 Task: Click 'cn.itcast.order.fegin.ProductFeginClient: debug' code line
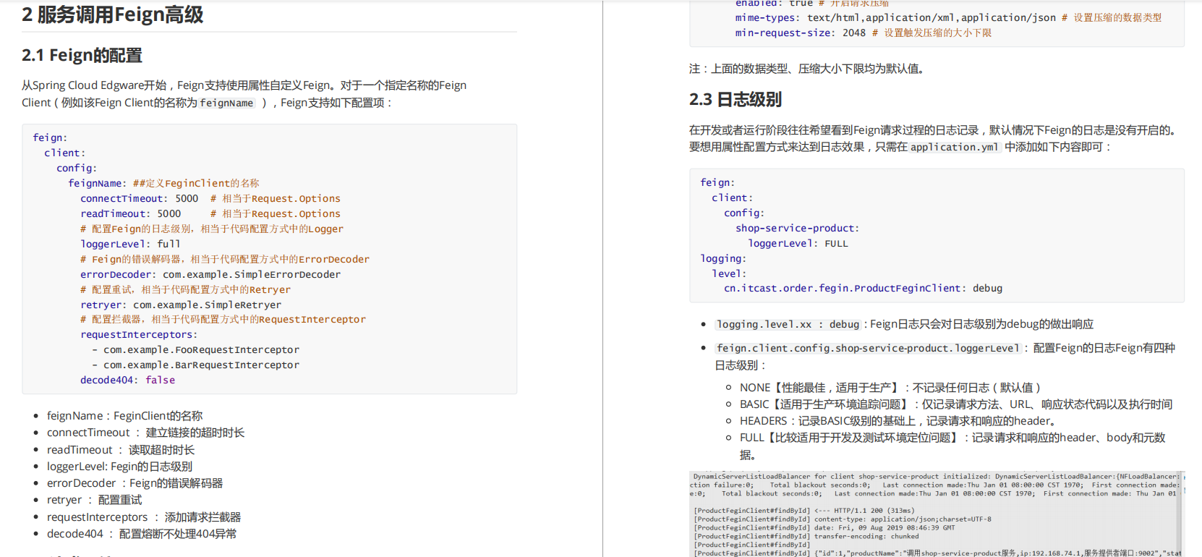tap(863, 288)
